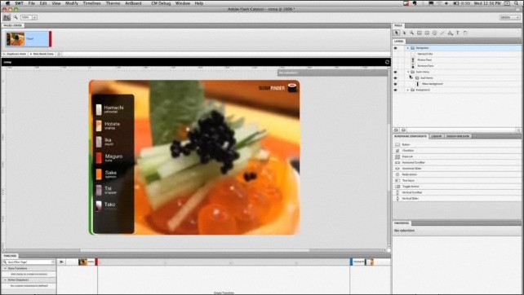
Task: Pick the Radio Button component
Action: coord(457,174)
